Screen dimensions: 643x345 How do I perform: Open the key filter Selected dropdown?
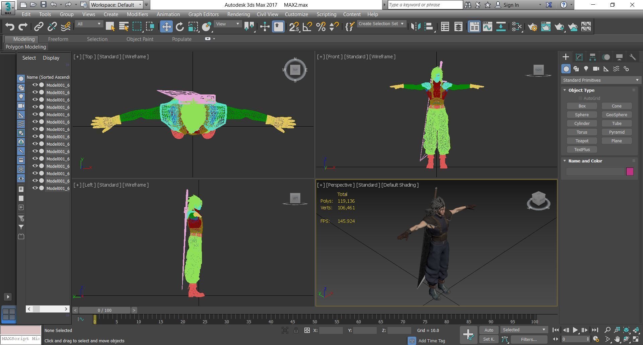[x=524, y=330]
